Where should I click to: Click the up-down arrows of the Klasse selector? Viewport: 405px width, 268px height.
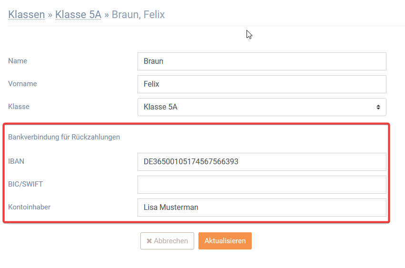pos(378,107)
